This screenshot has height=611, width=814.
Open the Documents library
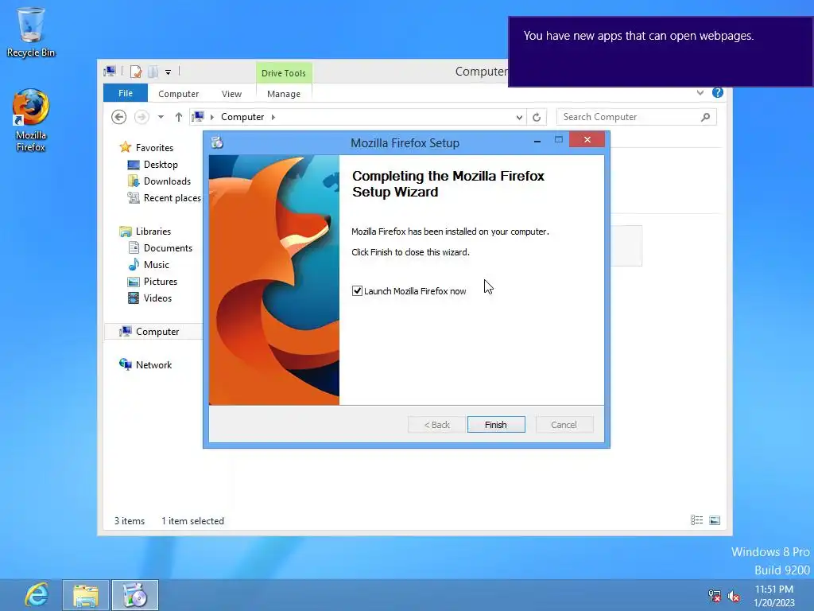pyautogui.click(x=168, y=248)
